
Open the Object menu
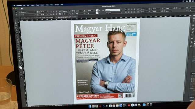point(42,5)
